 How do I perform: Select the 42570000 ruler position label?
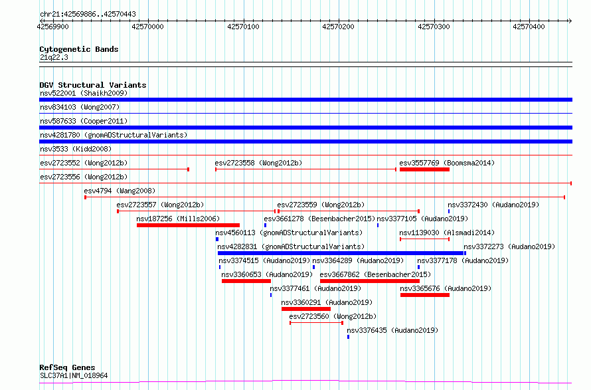point(147,27)
